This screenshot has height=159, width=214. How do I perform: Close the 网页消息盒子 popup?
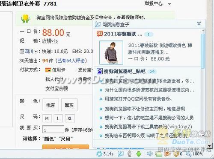[x=199, y=23]
